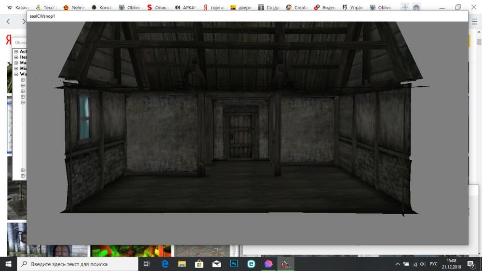Open the Windows Start menu
The width and height of the screenshot is (482, 271).
click(8, 264)
